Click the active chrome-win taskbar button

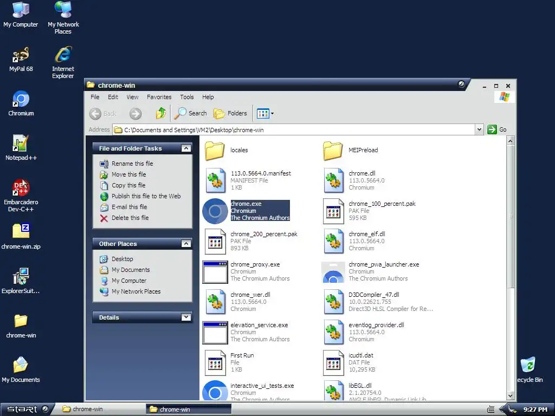[x=189, y=409]
